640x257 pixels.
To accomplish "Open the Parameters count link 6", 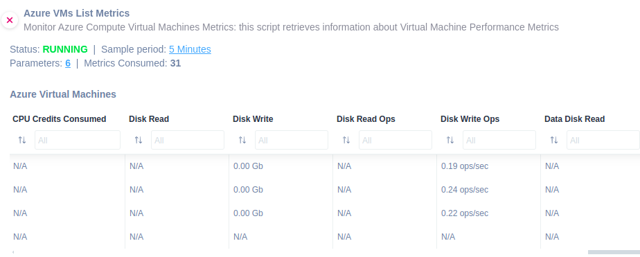I will [x=68, y=63].
